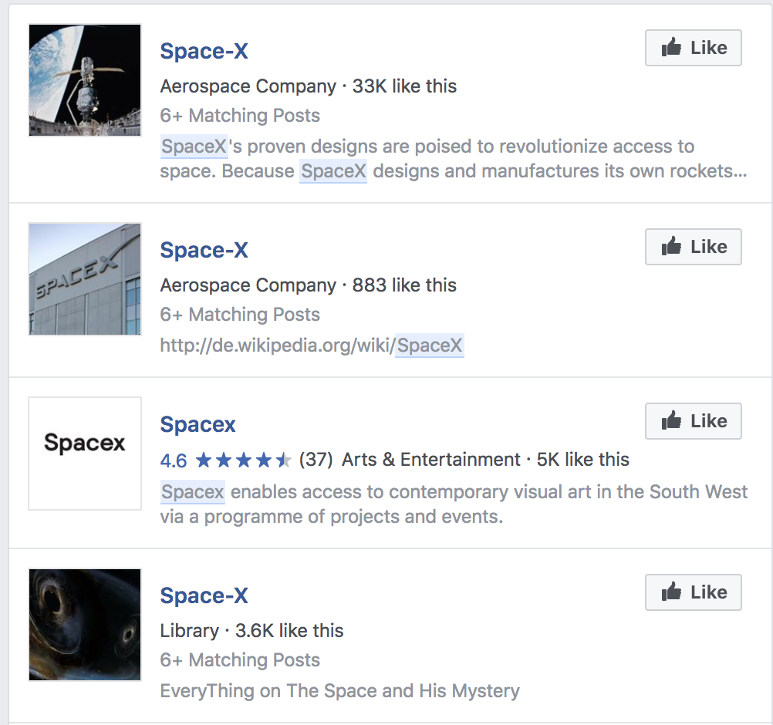Viewport: 773px width, 725px height.
Task: Open the Spacex arts page title
Action: coord(197,424)
